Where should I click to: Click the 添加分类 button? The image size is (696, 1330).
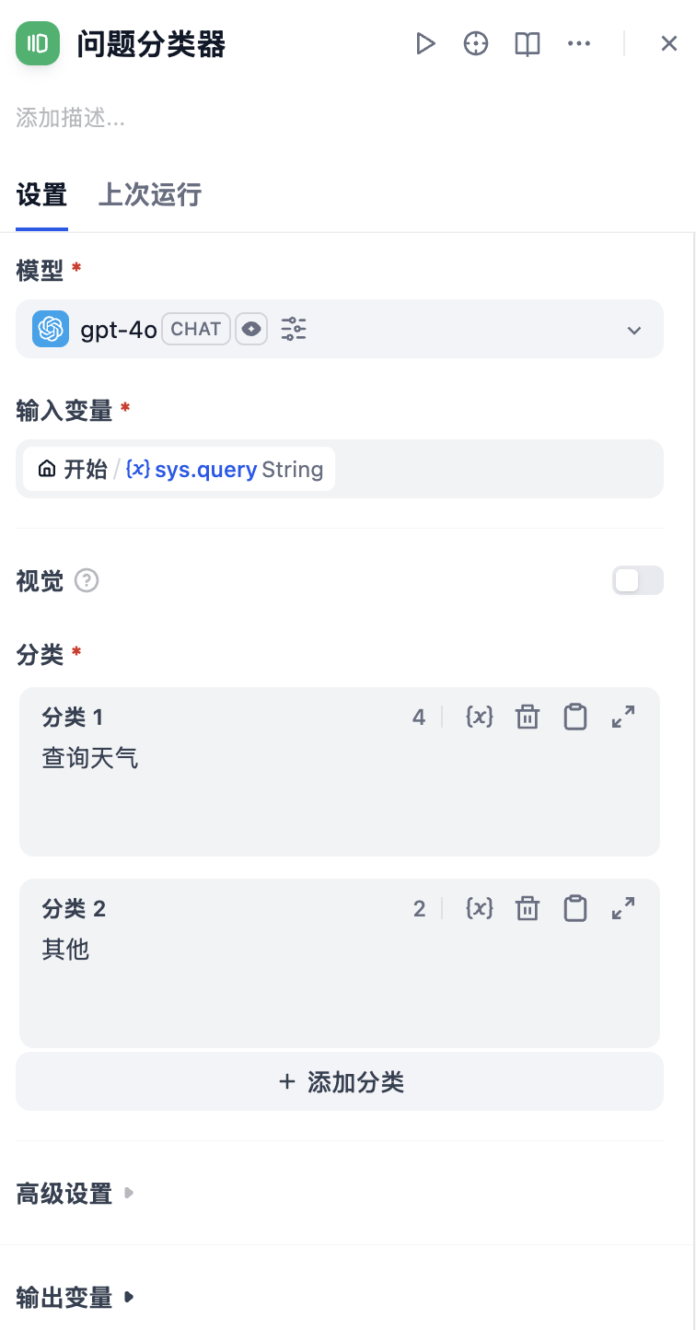(x=340, y=1081)
